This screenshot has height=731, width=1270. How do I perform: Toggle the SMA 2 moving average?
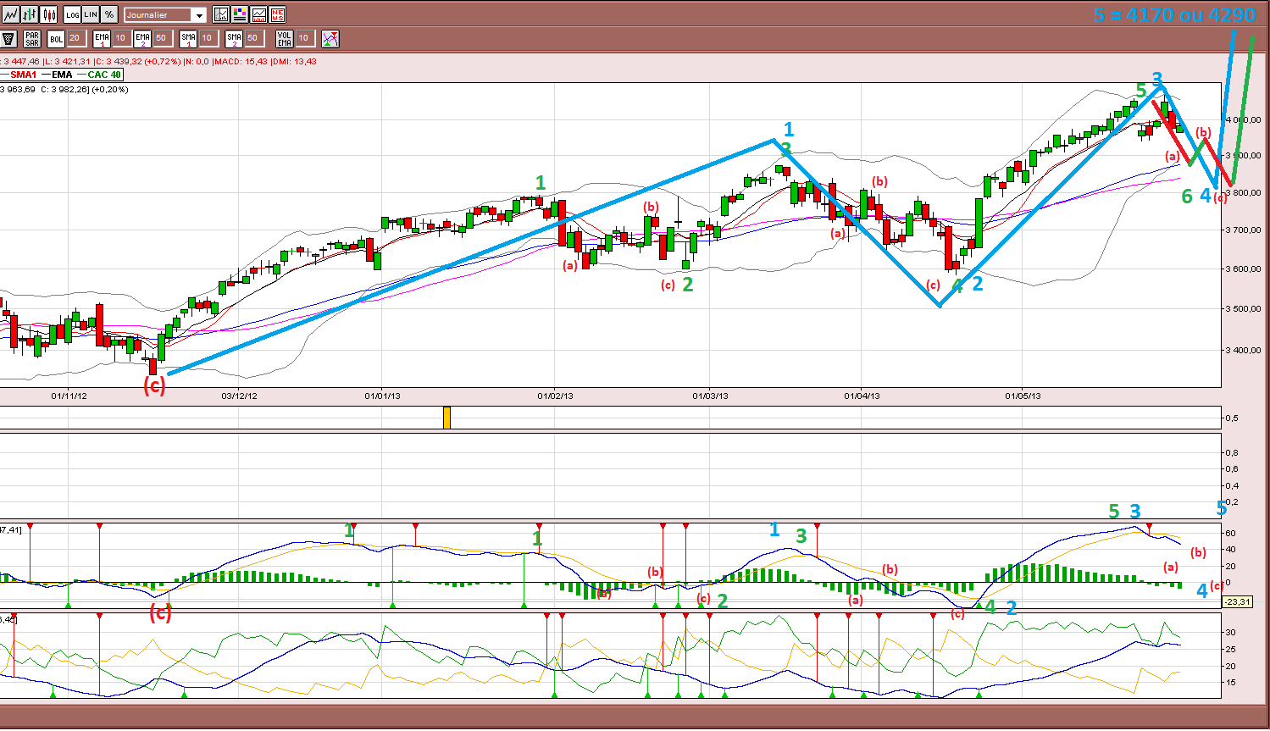click(x=234, y=38)
